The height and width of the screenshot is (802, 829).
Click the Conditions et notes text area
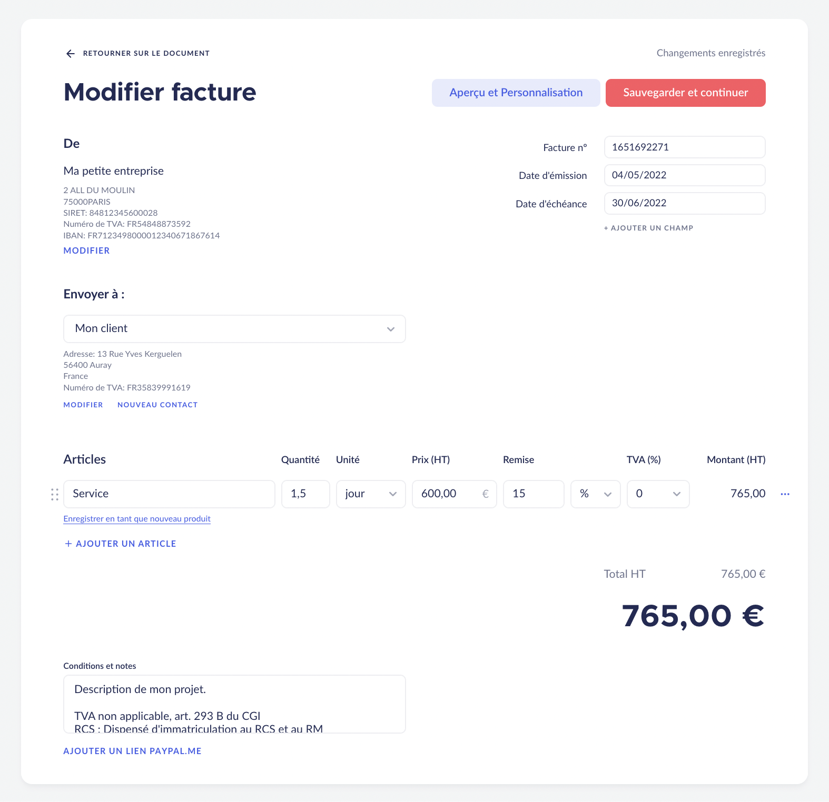pyautogui.click(x=234, y=704)
